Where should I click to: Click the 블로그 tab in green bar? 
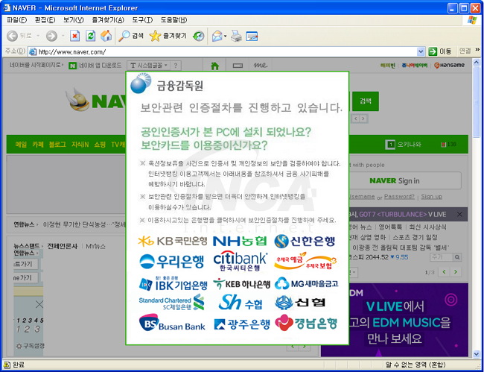pyautogui.click(x=57, y=145)
